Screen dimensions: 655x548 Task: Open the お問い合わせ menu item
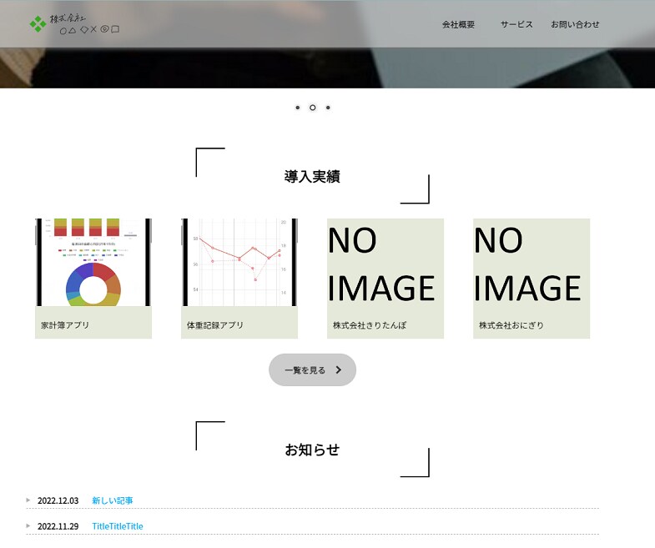[575, 25]
